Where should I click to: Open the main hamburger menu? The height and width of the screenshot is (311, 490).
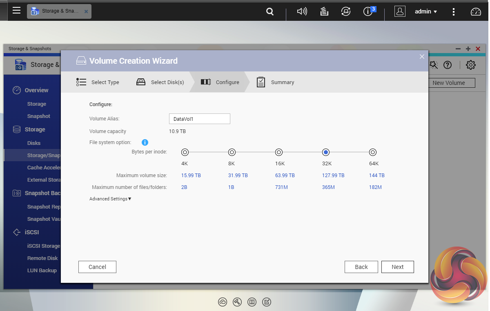tap(16, 11)
